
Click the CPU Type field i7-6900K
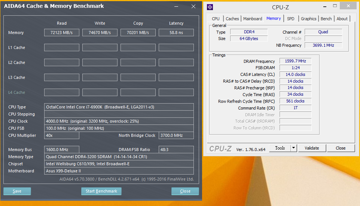[119, 107]
